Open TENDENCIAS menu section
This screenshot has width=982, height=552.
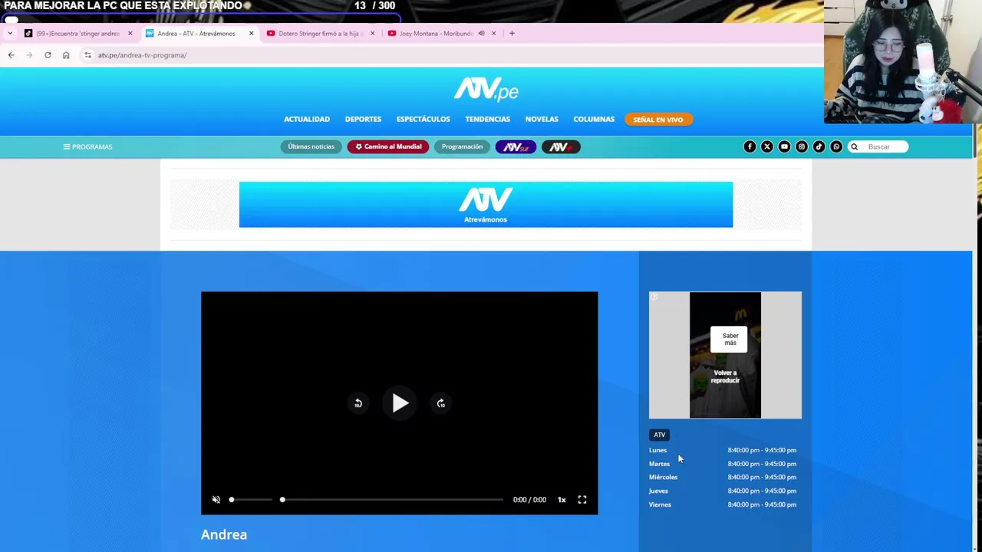pyautogui.click(x=487, y=119)
